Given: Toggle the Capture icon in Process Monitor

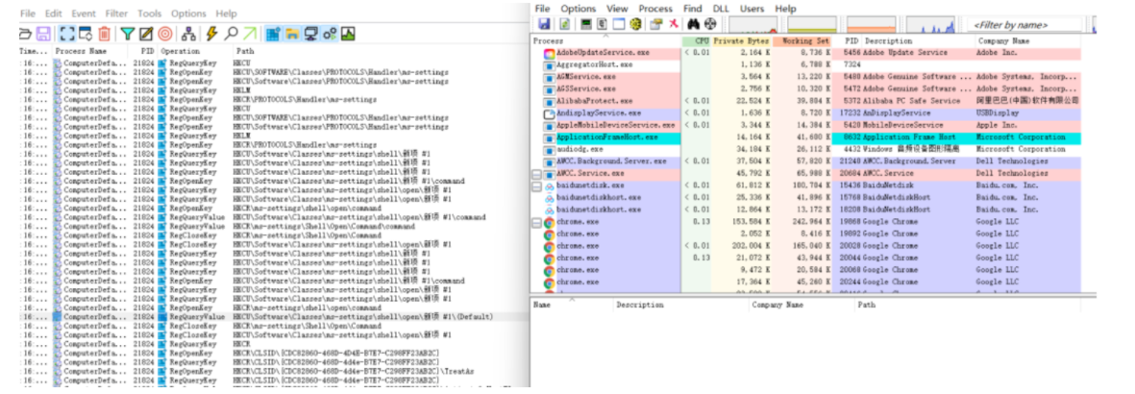Looking at the screenshot, I should (66, 34).
